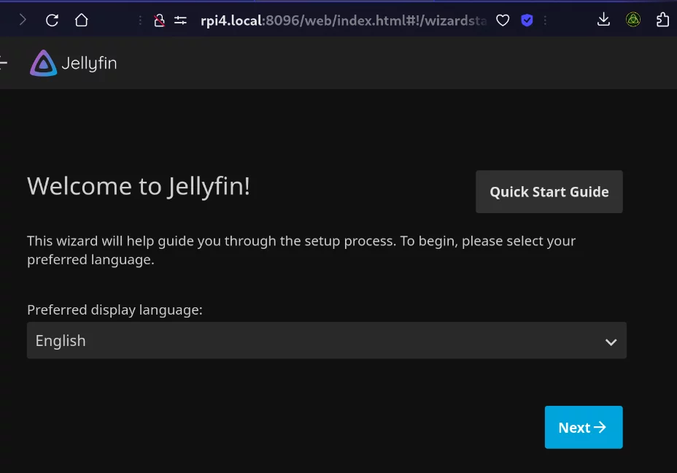
Task: Open the Quick Start Guide
Action: pos(549,191)
